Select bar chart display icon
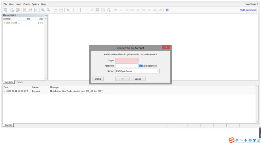This screenshot has height=143, width=261. click(x=25, y=10)
